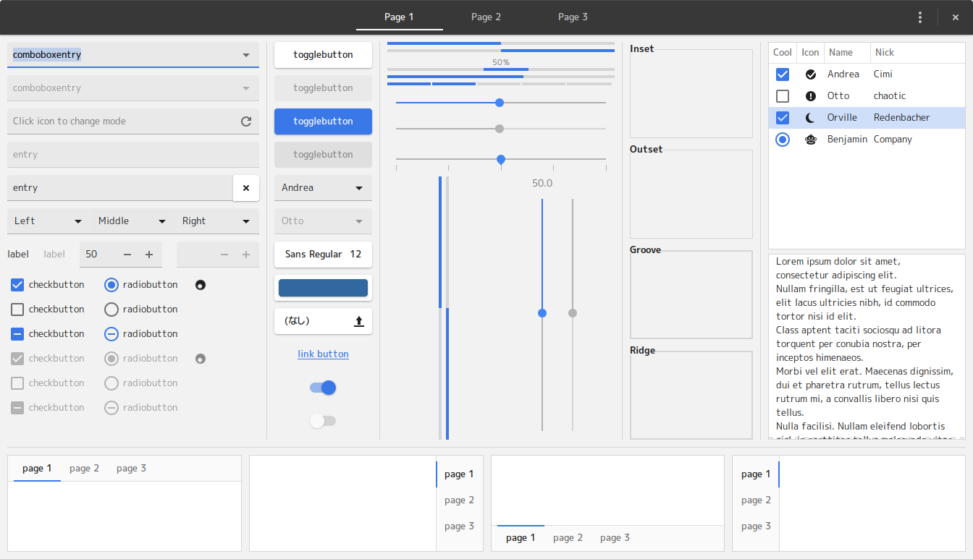Click the 'Click icon to change mode' field
The image size is (973, 559).
pos(133,121)
